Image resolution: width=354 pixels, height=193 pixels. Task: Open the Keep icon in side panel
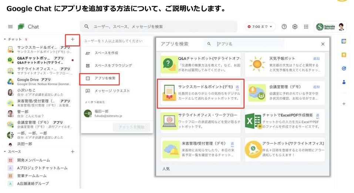[344, 55]
